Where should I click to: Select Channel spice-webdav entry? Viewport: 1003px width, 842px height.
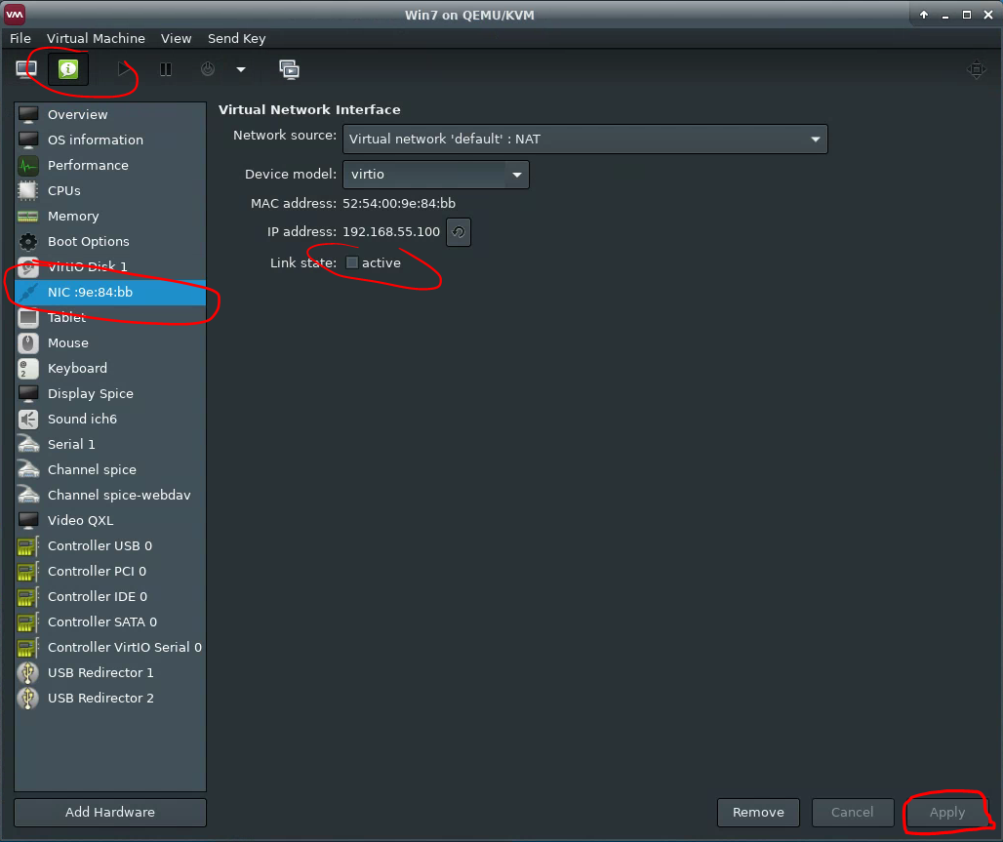(x=110, y=496)
